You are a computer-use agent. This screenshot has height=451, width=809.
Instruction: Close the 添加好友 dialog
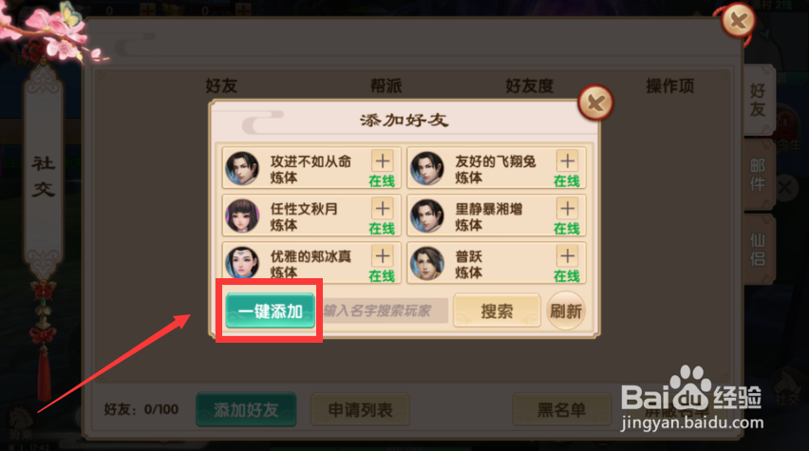click(595, 103)
